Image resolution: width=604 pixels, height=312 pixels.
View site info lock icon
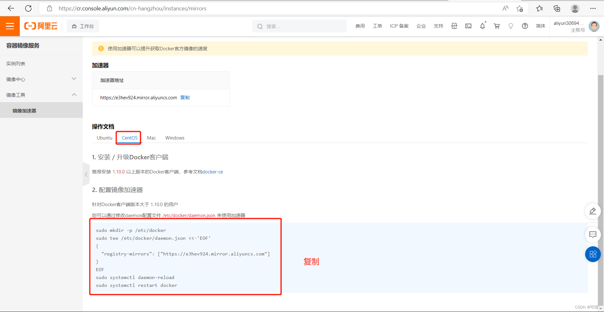pos(49,8)
